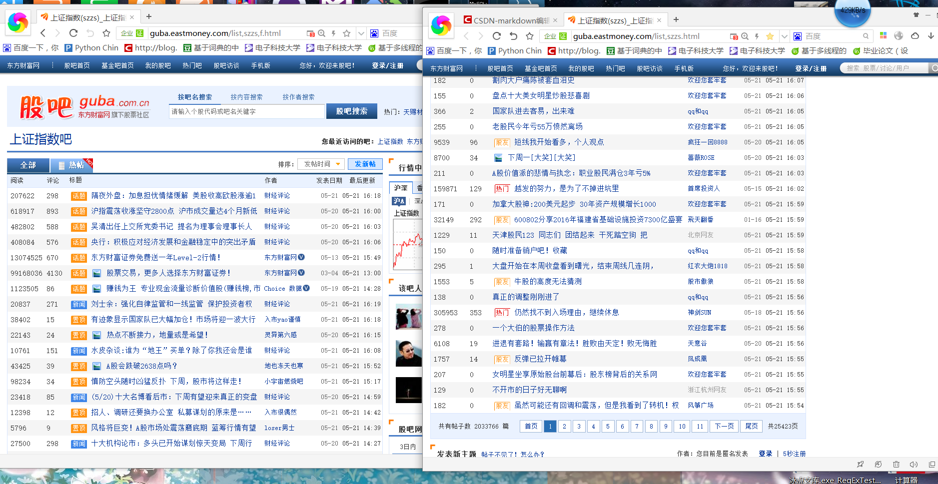
Task: Open Baidu search engine selector in left browser
Action: pyautogui.click(x=374, y=33)
